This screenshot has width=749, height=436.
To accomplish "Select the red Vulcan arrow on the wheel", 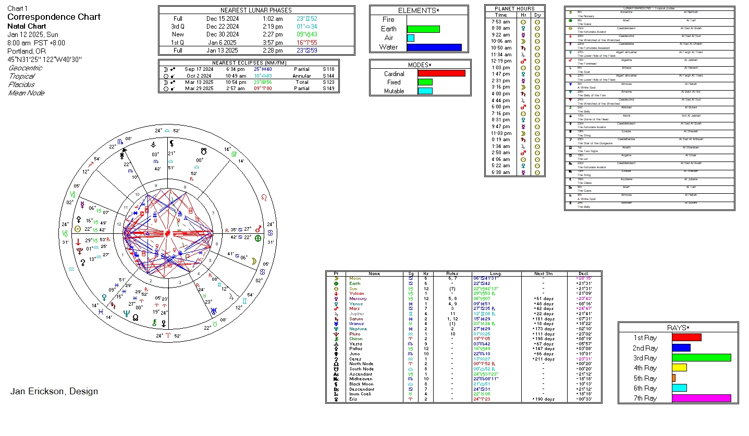I will tap(78, 241).
